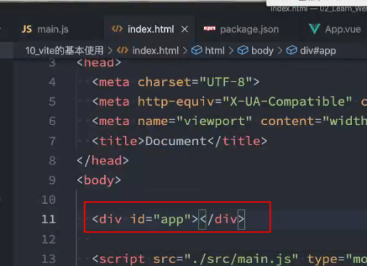This screenshot has width=367, height=266.
Task: Click the closing </div> tag on line 11
Action: [222, 219]
